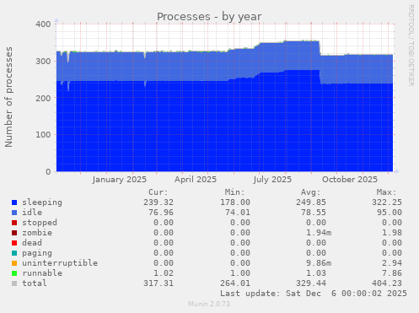
Task: Click the 100 y-axis tick label
Action: point(43,135)
